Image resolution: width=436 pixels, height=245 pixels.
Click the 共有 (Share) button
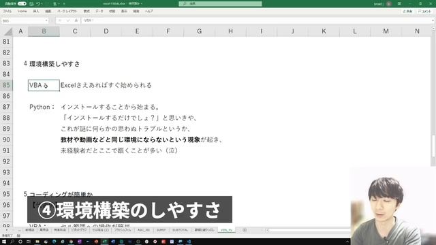point(407,12)
